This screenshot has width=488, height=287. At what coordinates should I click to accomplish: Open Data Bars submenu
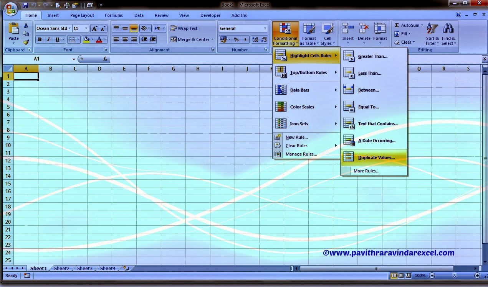click(306, 90)
